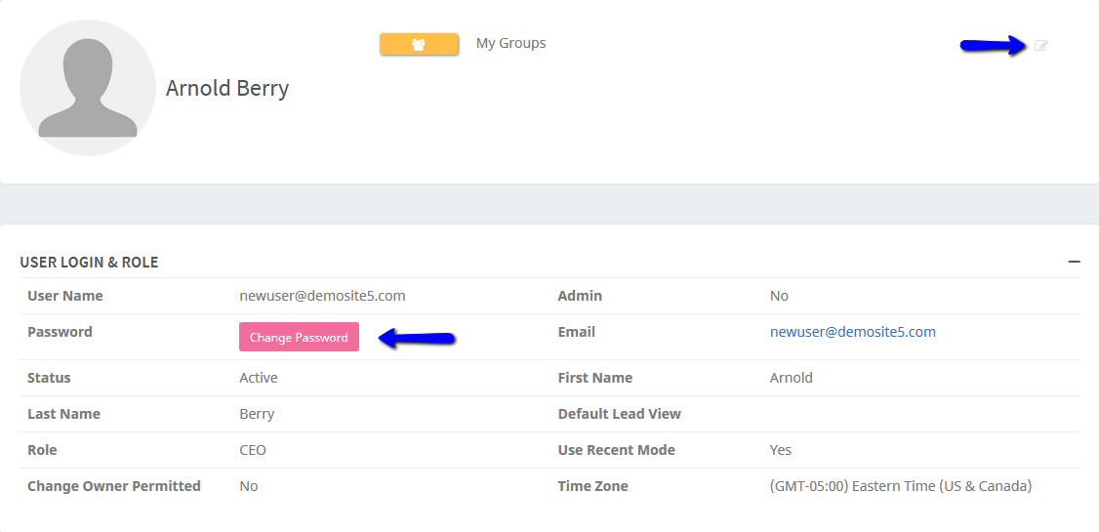Select the Arnold Berry name heading
The image size is (1099, 532).
point(227,88)
